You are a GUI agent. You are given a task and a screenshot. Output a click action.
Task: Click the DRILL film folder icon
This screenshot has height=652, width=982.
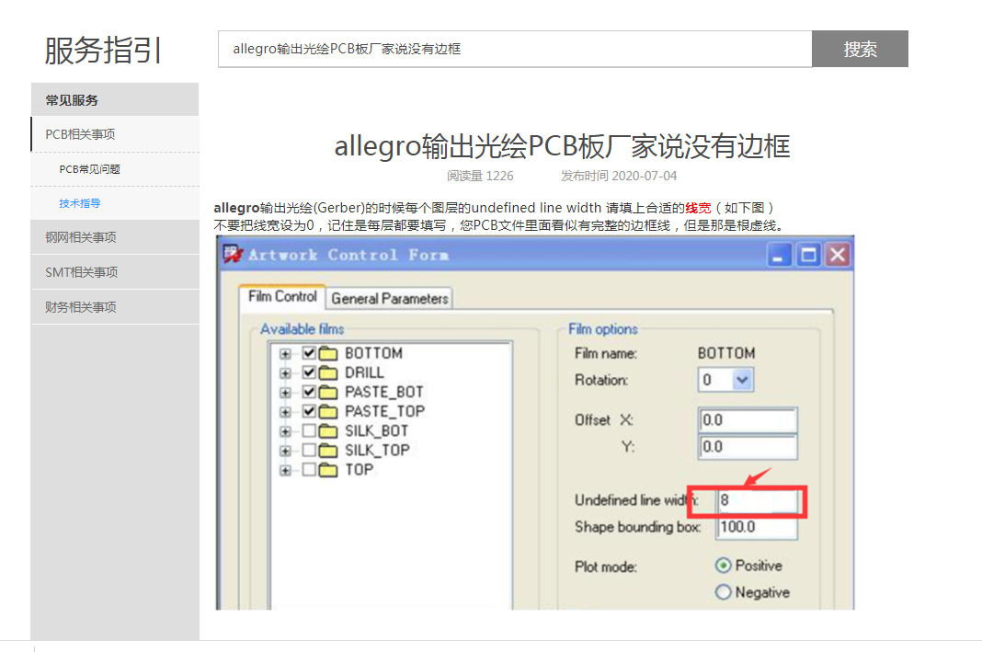point(328,372)
